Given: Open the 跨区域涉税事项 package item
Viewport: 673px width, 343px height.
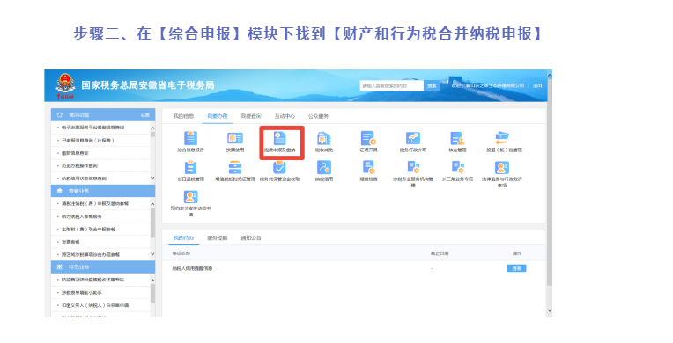Looking at the screenshot, I should pyautogui.click(x=91, y=255).
